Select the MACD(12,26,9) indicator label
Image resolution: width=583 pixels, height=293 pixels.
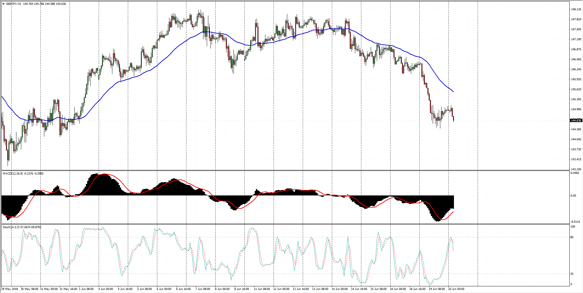point(12,174)
